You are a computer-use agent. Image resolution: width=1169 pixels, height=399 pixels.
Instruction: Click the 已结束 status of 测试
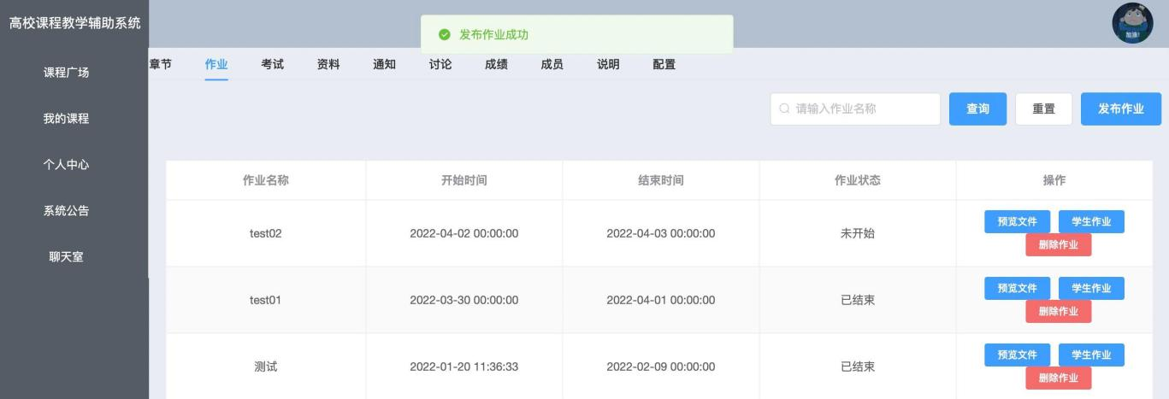click(x=858, y=367)
